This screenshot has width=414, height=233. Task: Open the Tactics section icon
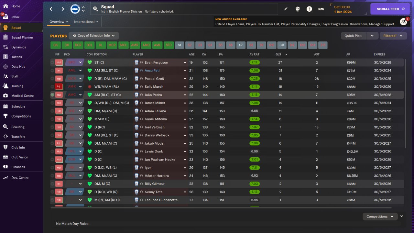coord(5,57)
